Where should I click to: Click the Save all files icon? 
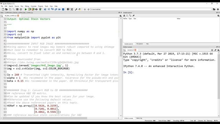pos(14,9)
